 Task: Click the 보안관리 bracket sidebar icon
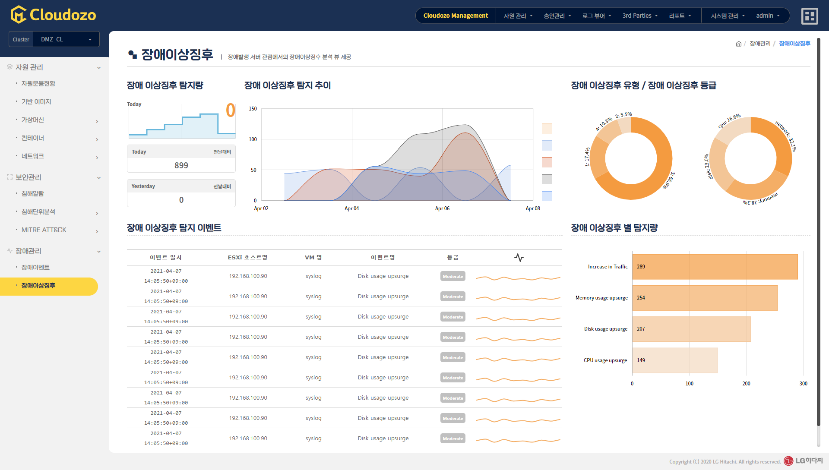pos(9,177)
